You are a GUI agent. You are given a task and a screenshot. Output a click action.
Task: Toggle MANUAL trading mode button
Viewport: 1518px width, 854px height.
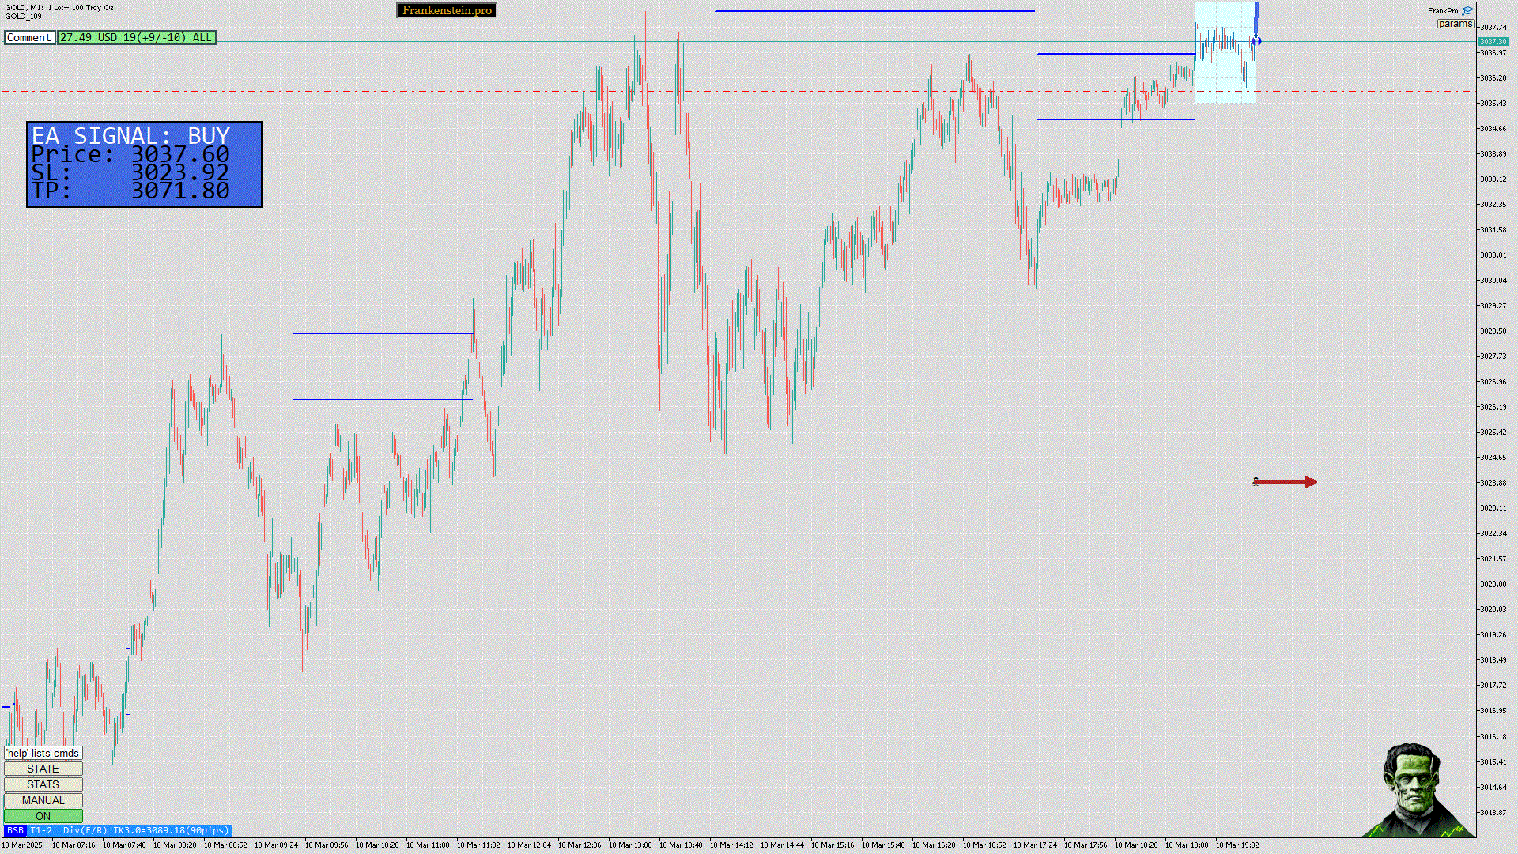tap(43, 800)
